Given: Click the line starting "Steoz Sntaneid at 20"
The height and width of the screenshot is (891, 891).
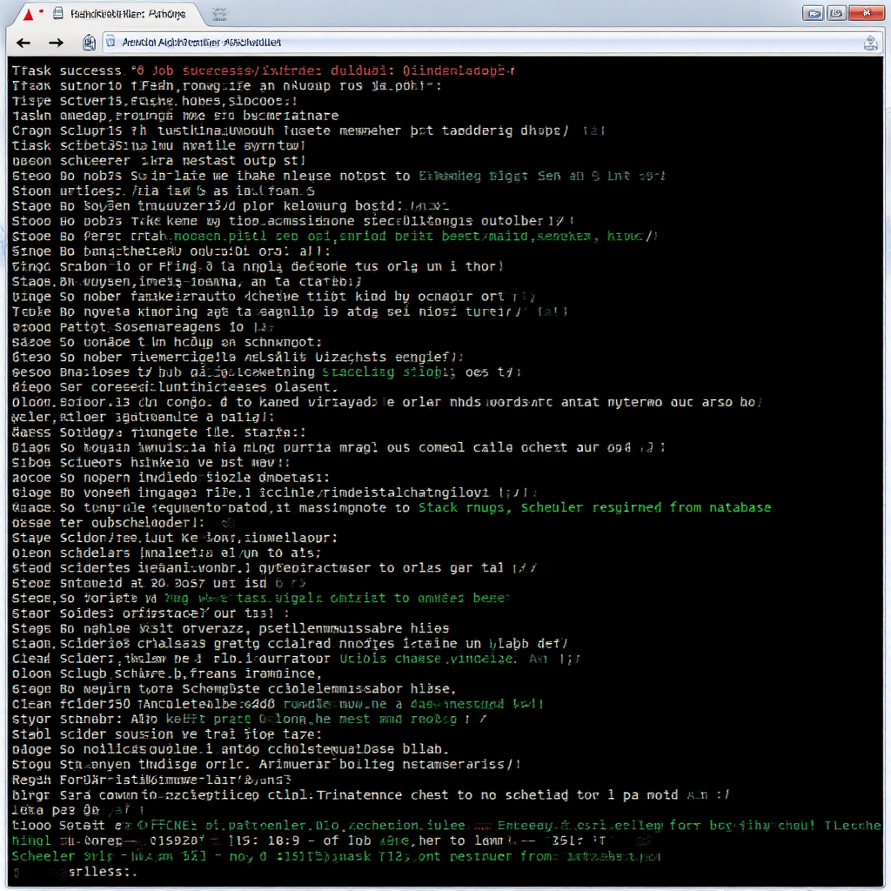Looking at the screenshot, I should click(159, 583).
